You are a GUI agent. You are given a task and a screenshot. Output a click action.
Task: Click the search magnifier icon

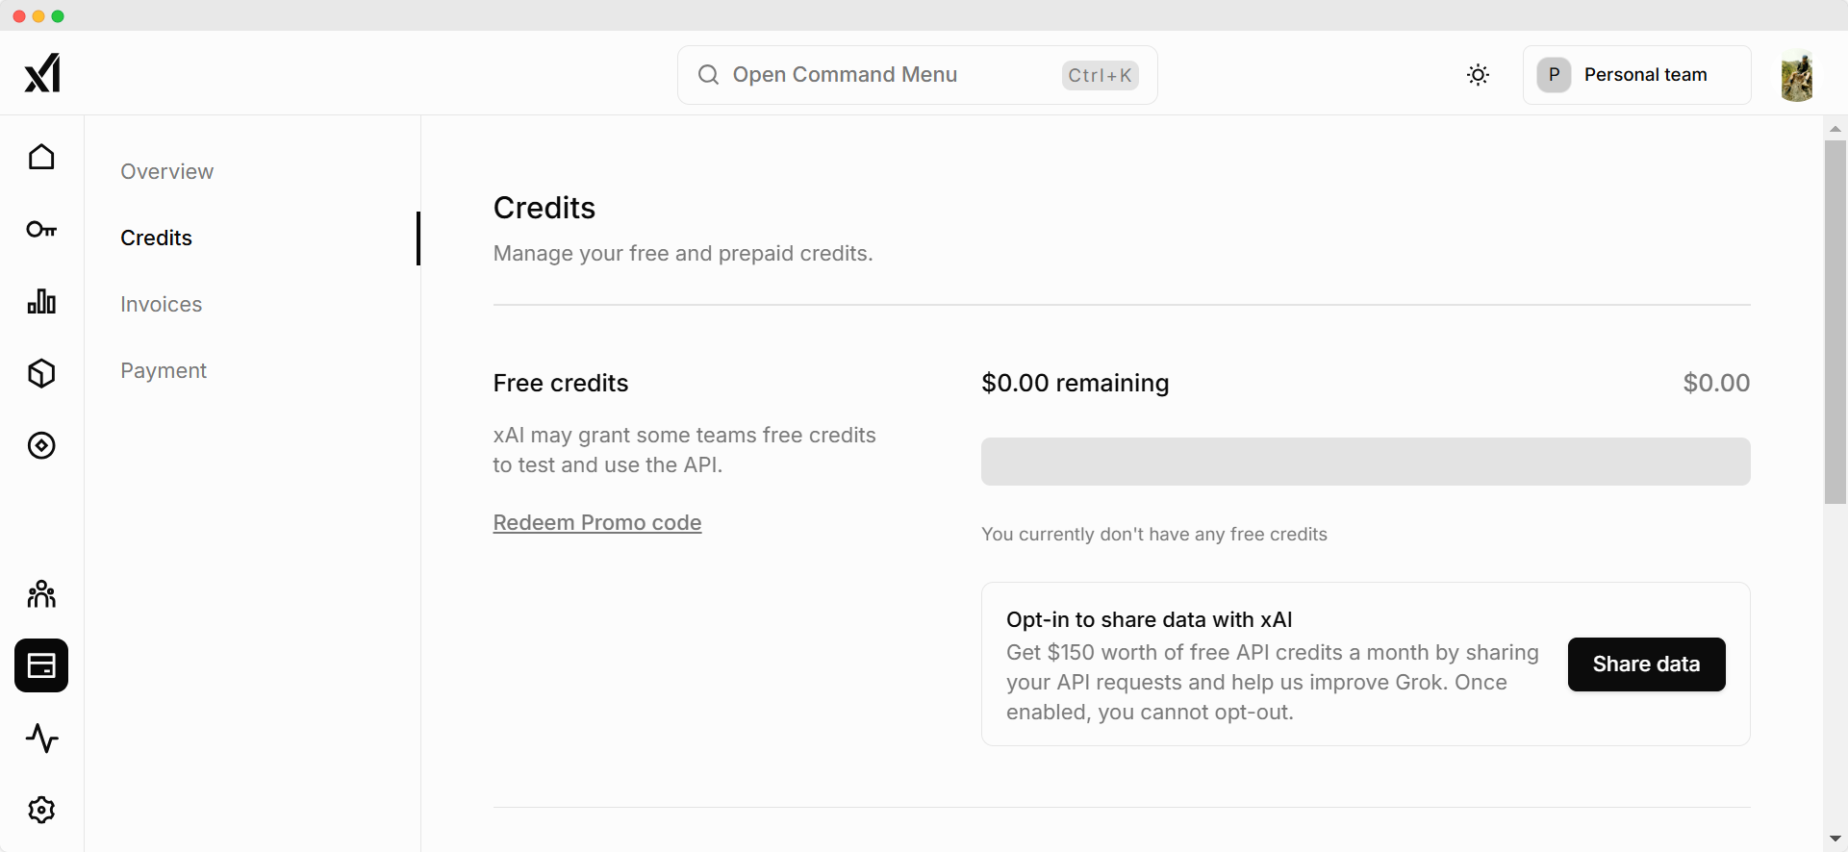click(x=708, y=75)
